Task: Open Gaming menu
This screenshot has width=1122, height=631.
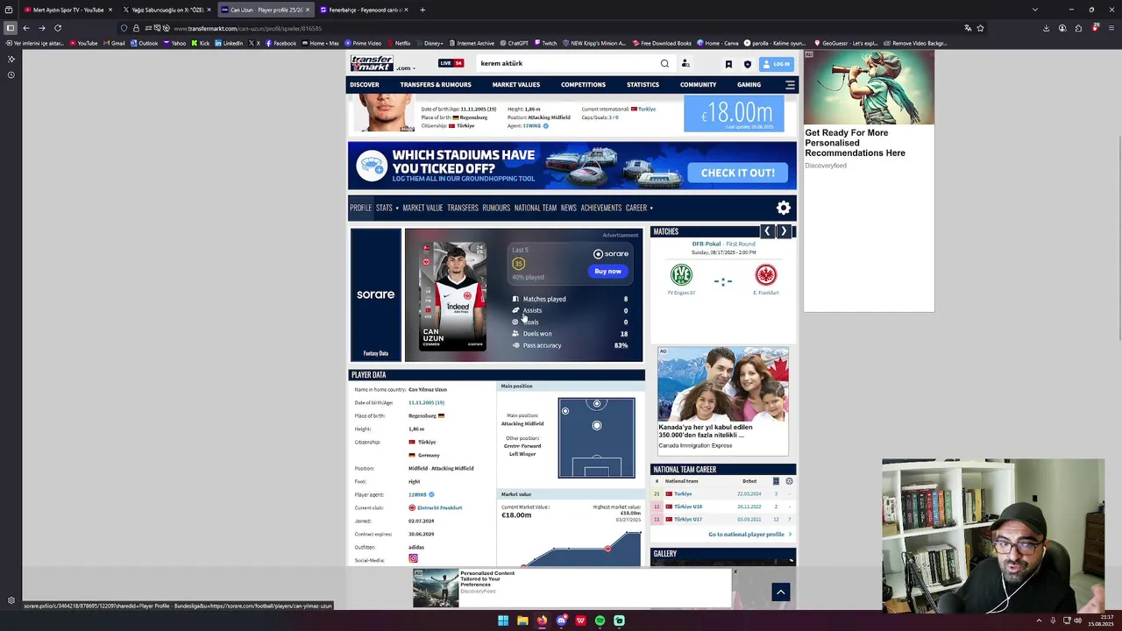Action: 749,85
